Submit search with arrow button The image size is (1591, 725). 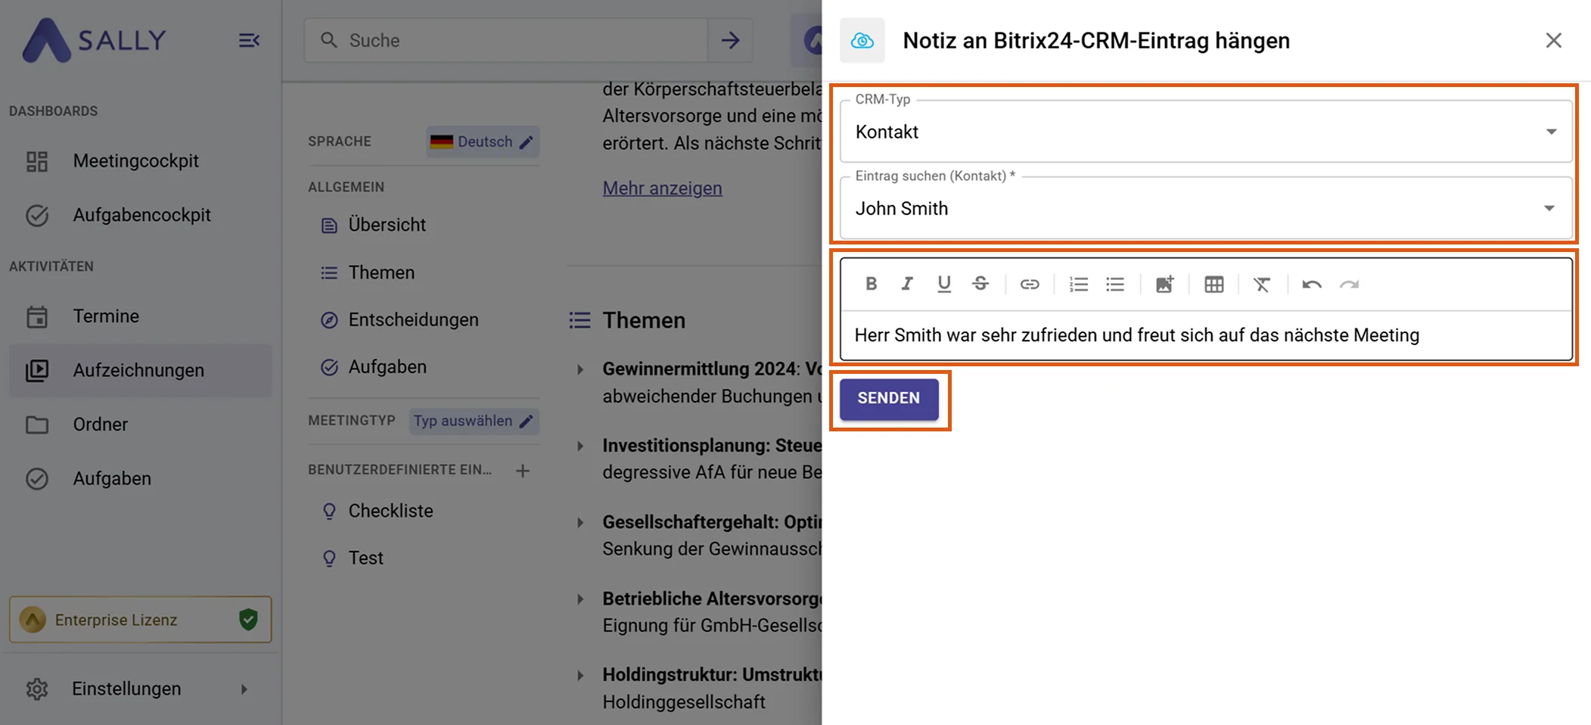click(x=730, y=40)
